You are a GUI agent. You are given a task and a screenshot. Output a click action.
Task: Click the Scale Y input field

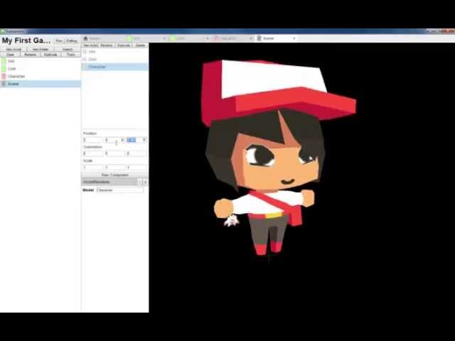[x=115, y=168]
